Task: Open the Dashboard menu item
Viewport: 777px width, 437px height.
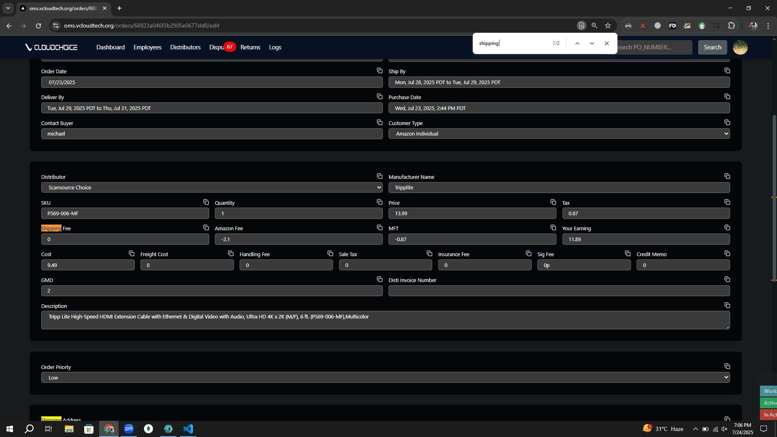Action: point(110,47)
